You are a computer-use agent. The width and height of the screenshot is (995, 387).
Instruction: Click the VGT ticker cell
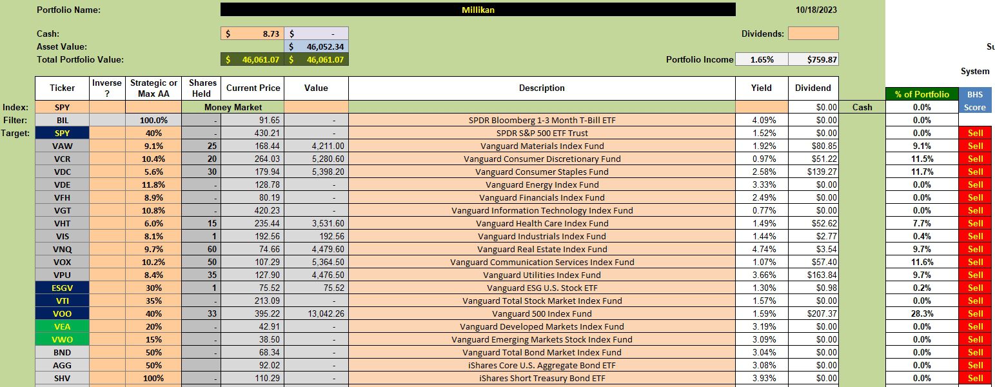62,210
